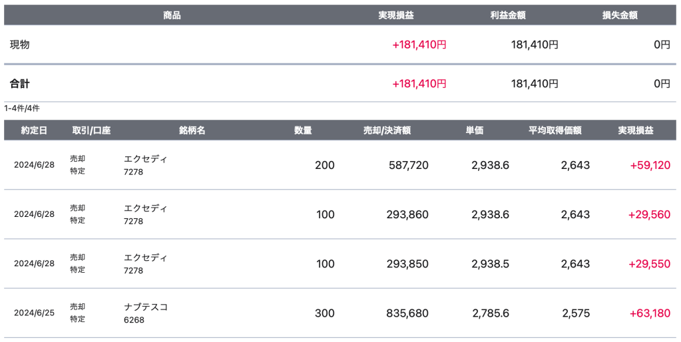Click the 平均取得価額 column header

[555, 130]
